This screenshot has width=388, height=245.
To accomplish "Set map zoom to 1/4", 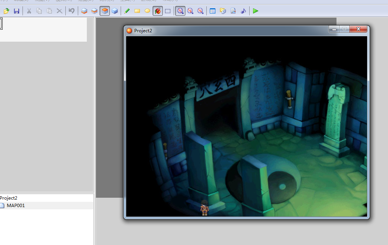I will pos(200,11).
